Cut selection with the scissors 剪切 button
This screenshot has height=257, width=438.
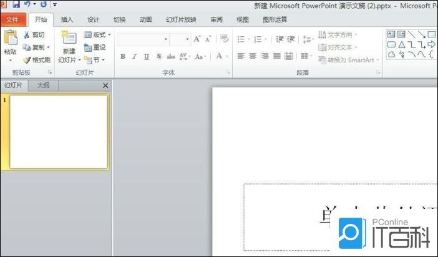click(x=34, y=35)
